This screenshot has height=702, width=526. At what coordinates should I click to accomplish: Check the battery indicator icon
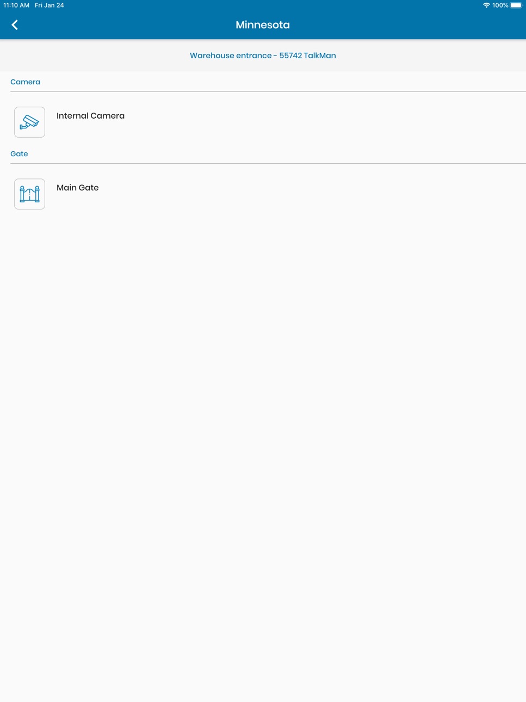[516, 5]
